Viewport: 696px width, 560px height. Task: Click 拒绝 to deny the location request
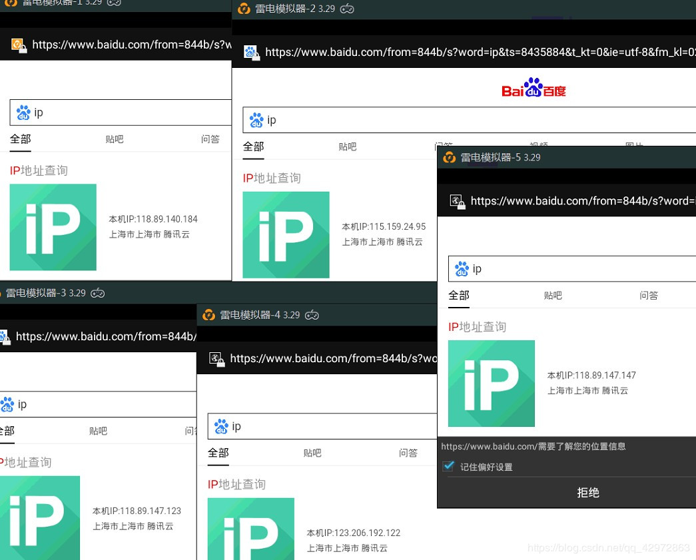pyautogui.click(x=588, y=493)
